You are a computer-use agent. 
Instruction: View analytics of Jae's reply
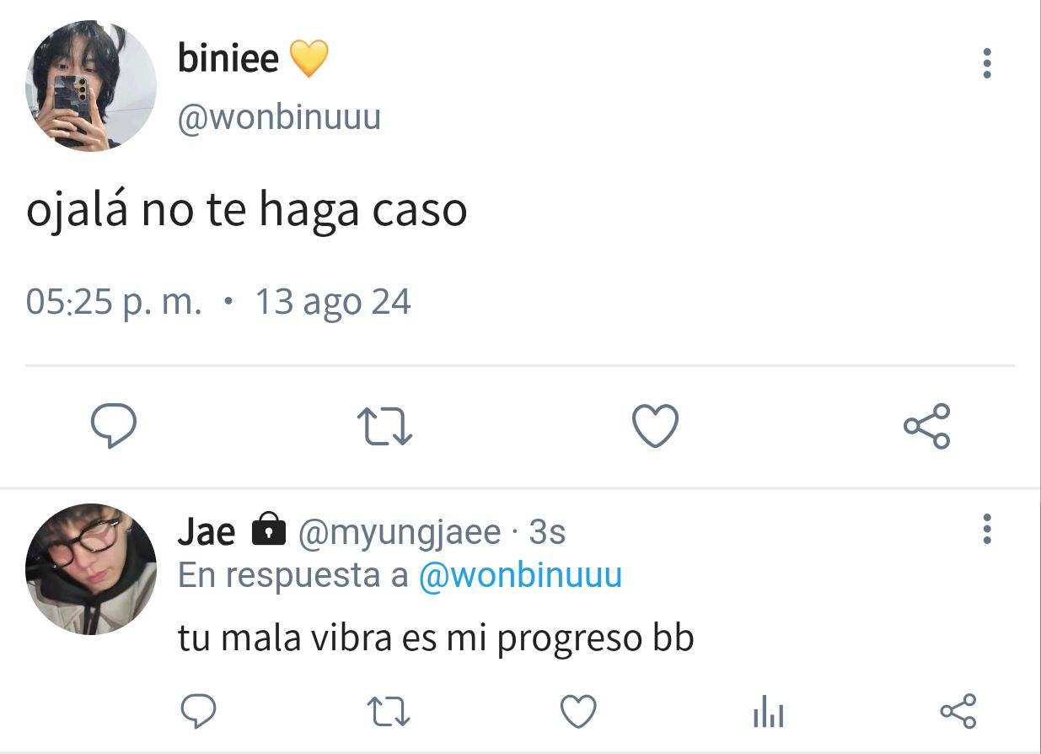coord(768,714)
